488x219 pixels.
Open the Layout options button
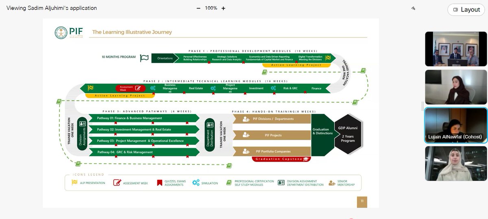(467, 9)
